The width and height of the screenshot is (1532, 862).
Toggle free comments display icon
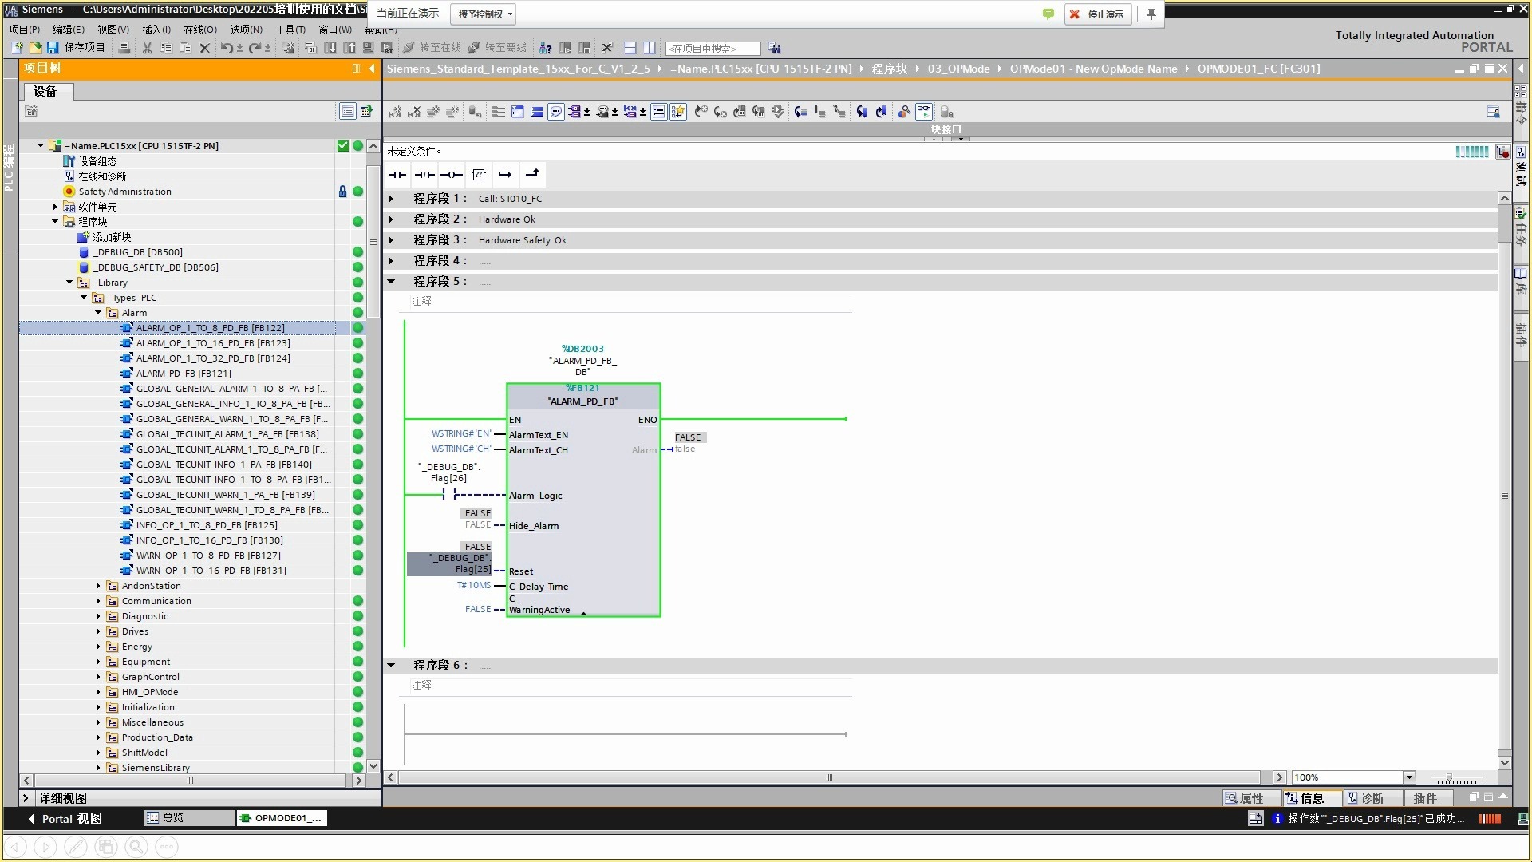tap(556, 112)
